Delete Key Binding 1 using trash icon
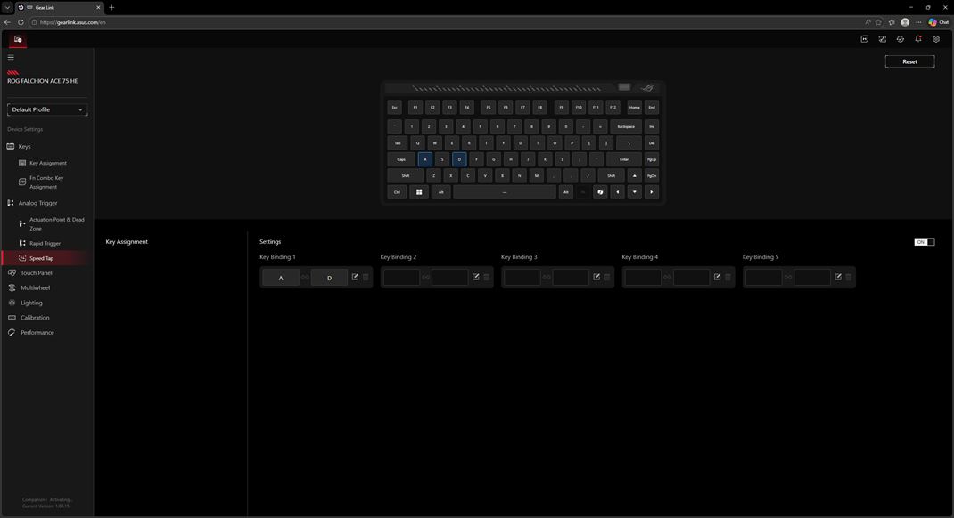 click(x=366, y=277)
